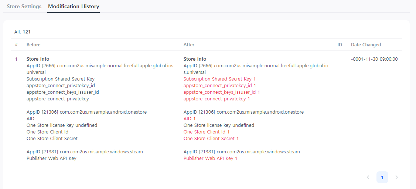Click the After column header
Screen dimensions: 416x189
point(189,44)
